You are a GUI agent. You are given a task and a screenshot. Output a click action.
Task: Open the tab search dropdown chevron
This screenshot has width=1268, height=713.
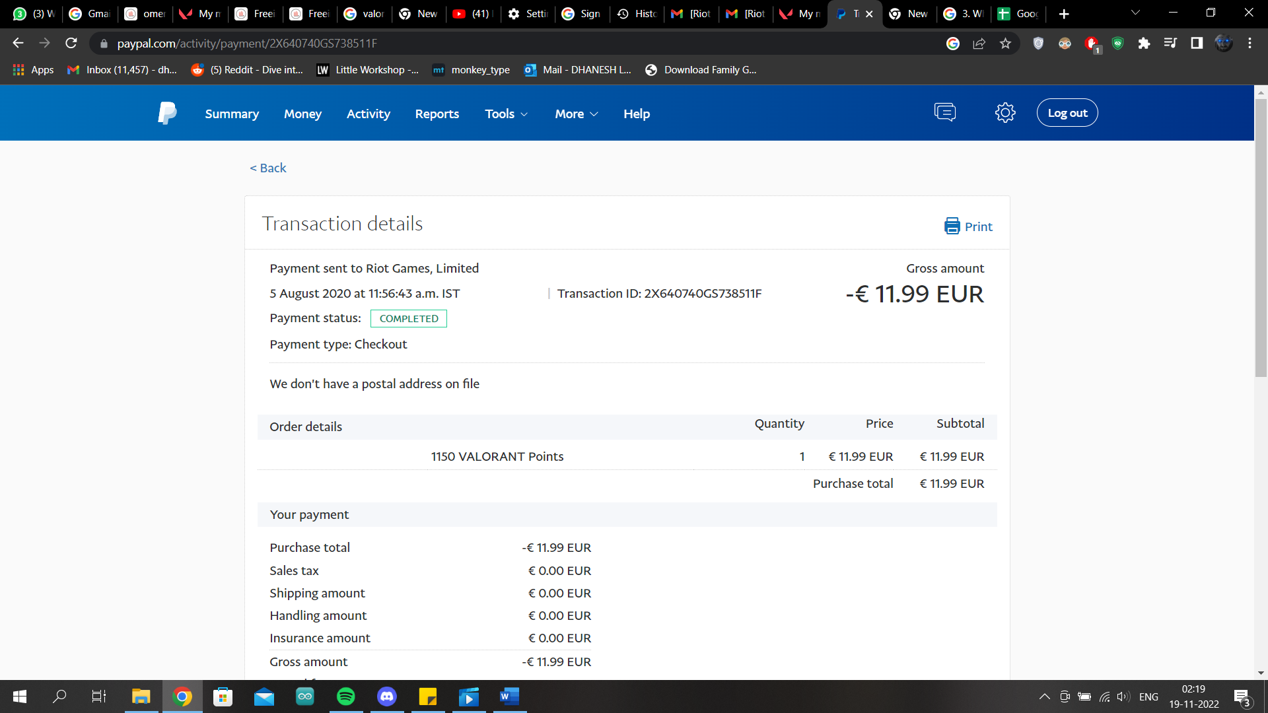1135,13
